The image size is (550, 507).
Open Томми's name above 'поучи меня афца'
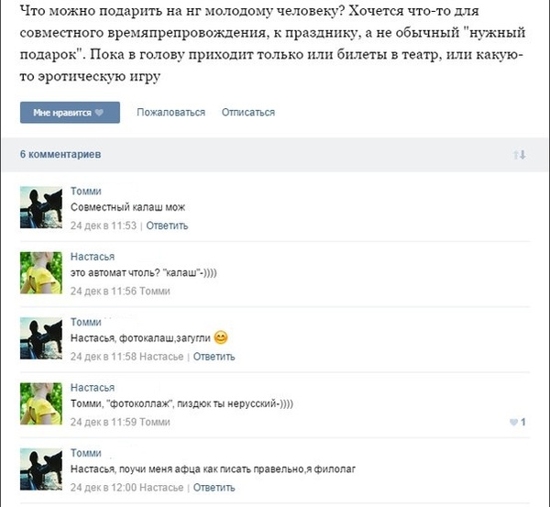coord(86,453)
